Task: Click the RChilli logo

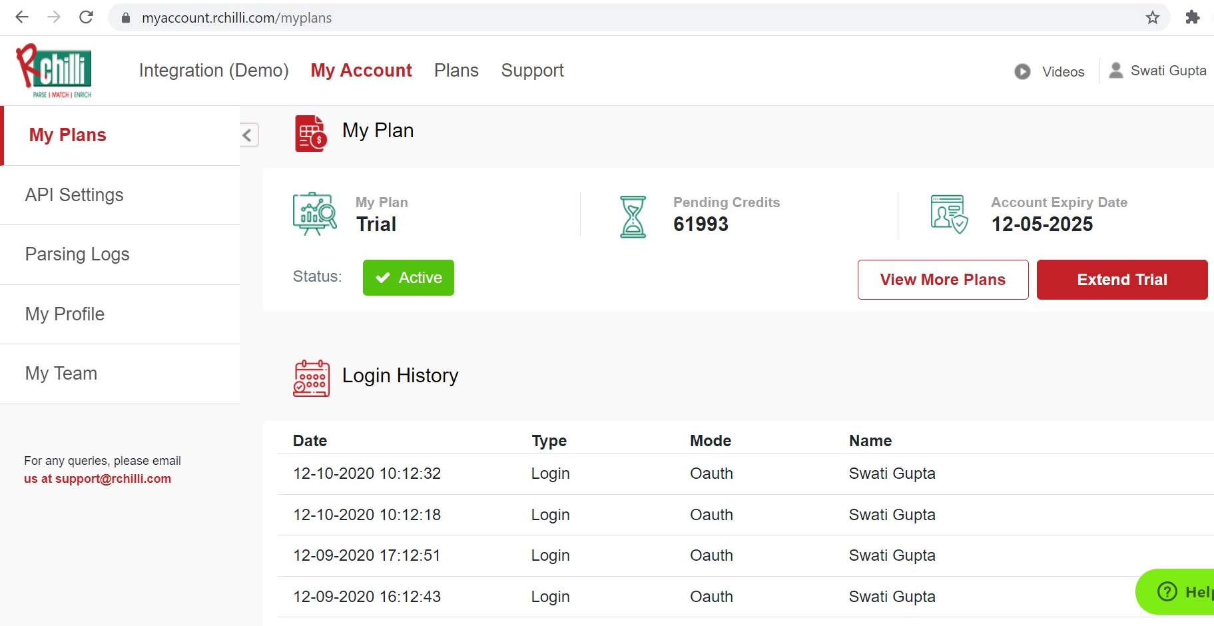Action: [54, 71]
